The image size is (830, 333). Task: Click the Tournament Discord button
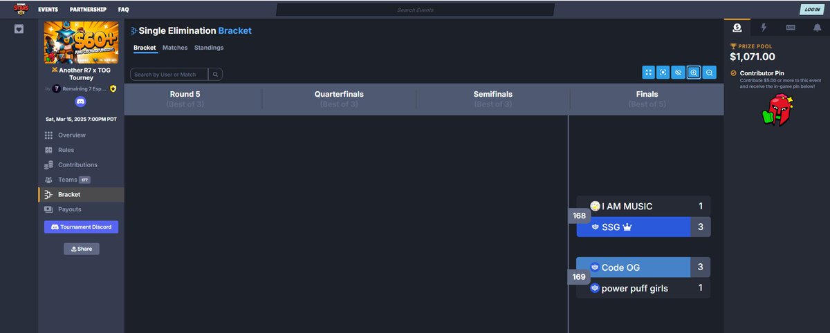click(81, 227)
